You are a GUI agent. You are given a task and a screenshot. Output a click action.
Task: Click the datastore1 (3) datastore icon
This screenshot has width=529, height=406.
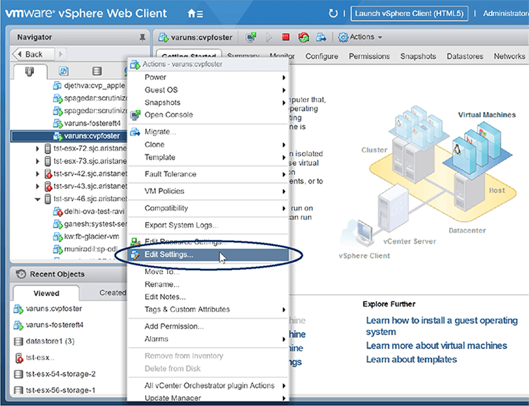(18, 341)
